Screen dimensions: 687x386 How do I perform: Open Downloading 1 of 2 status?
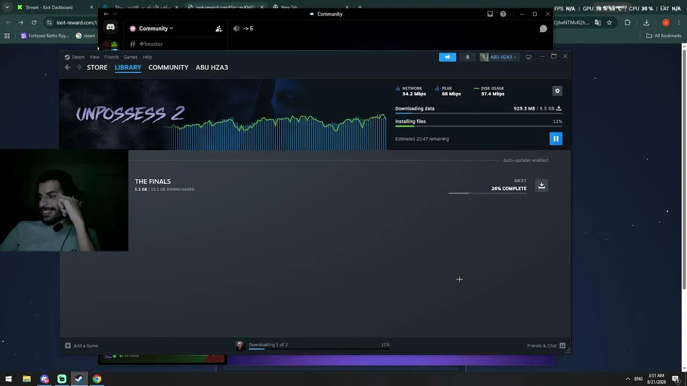(x=268, y=345)
